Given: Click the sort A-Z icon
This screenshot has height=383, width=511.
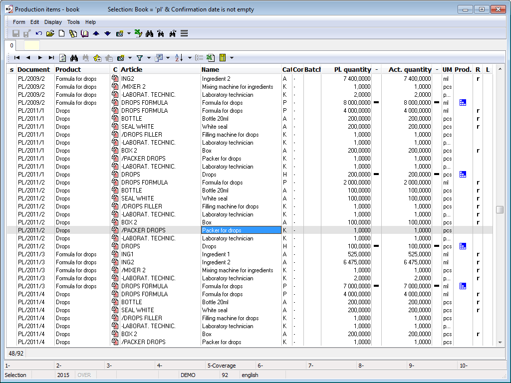Looking at the screenshot, I should click(x=179, y=58).
